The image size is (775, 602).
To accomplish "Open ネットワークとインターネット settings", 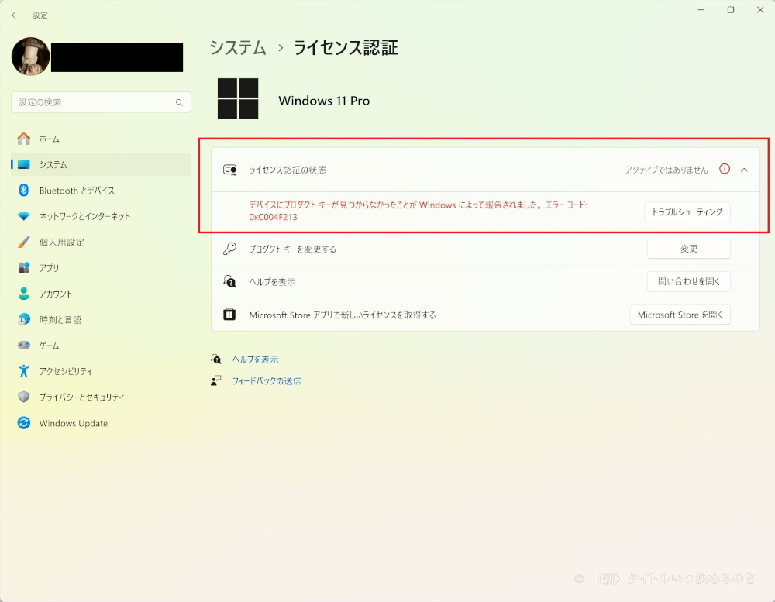I will click(101, 216).
